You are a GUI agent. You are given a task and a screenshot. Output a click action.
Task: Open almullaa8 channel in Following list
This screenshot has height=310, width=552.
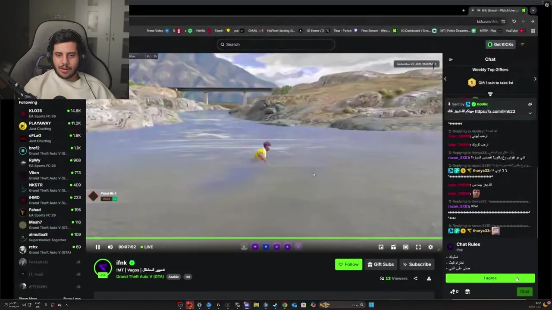pyautogui.click(x=50, y=237)
